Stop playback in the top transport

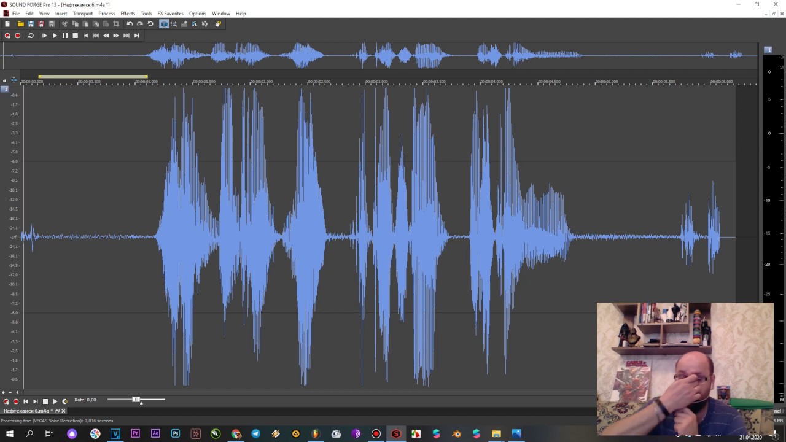click(75, 36)
